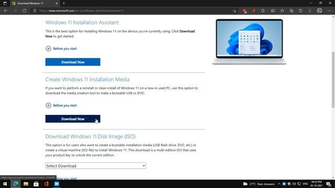
Task: Open the orange Office extension icon
Action: [253, 10]
